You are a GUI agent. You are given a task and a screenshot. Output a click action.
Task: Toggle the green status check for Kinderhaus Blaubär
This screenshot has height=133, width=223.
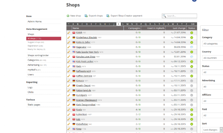[x=191, y=38]
